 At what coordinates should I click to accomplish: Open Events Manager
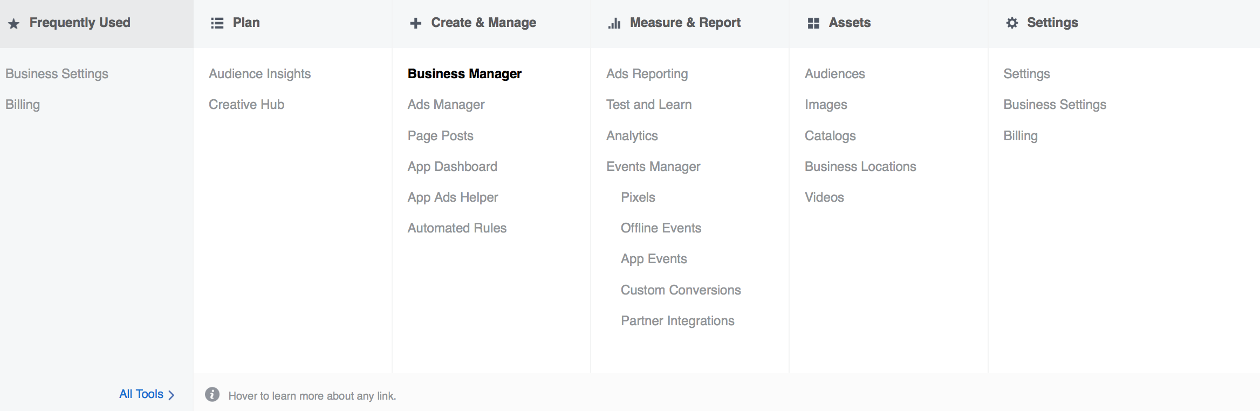coord(653,167)
